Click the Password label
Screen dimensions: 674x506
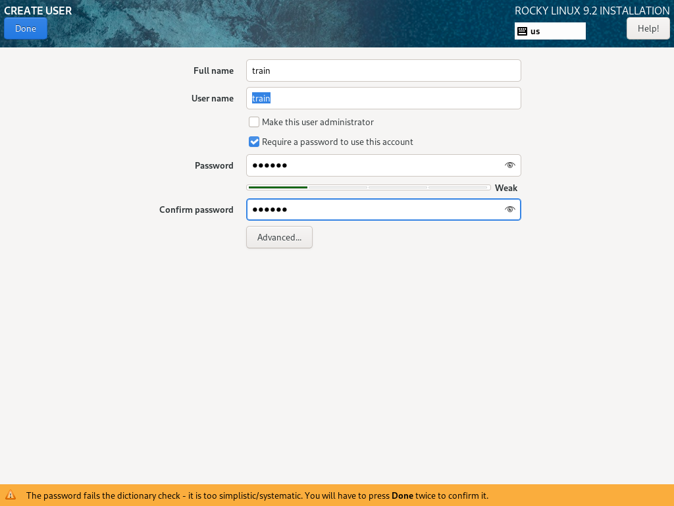[x=214, y=165]
